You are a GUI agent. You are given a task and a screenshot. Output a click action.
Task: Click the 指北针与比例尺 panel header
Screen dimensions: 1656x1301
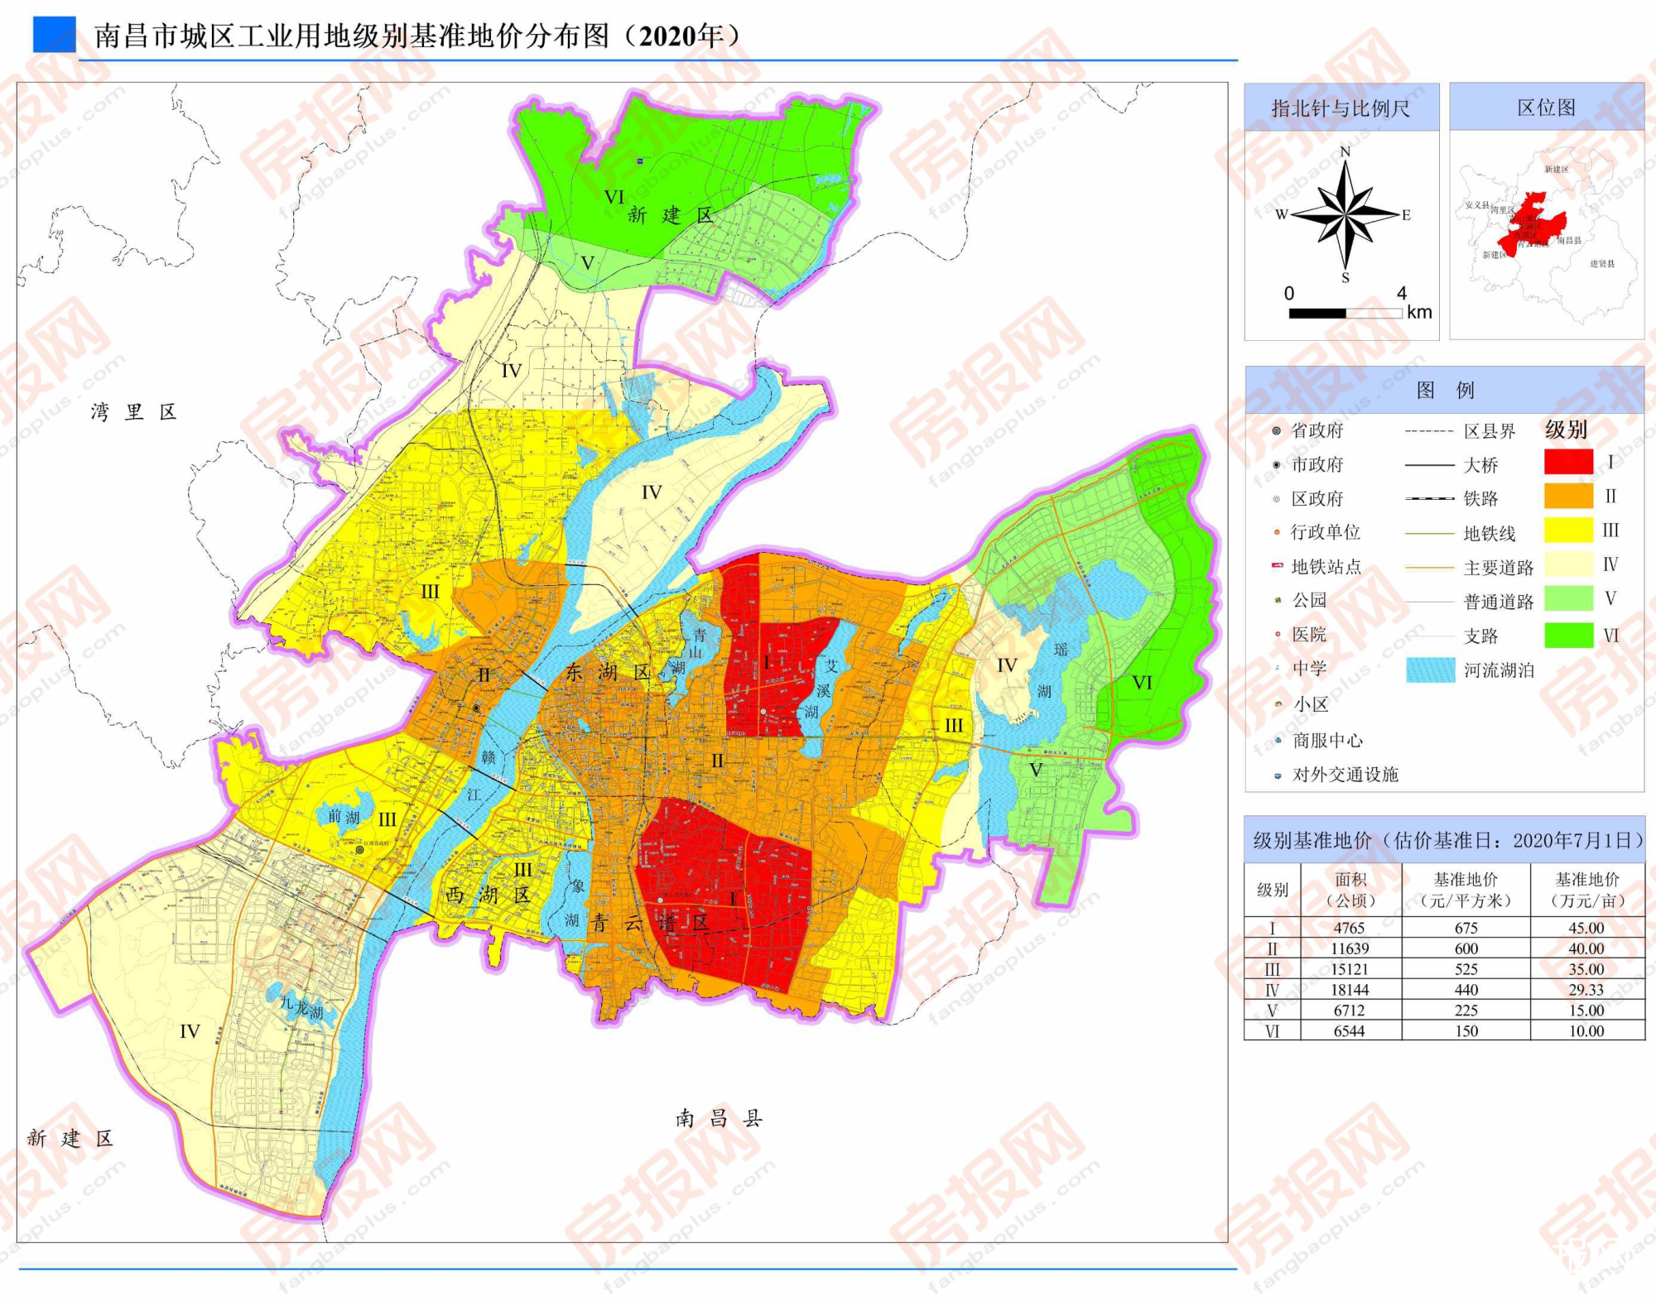tap(1341, 108)
